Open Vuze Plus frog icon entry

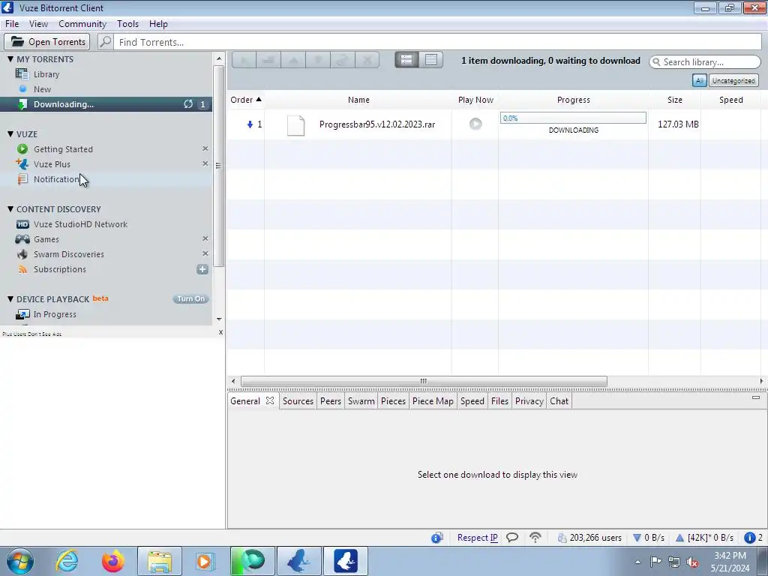[22, 164]
